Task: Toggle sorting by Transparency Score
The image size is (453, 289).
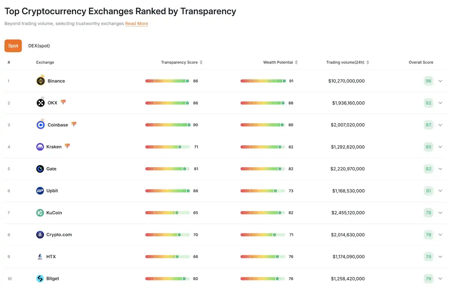Action: (x=201, y=62)
